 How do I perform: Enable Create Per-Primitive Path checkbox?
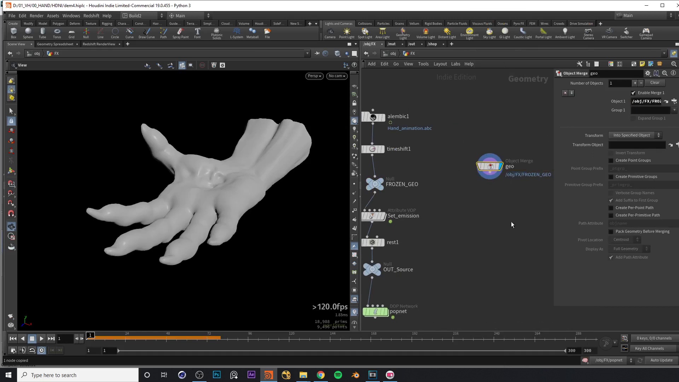pyautogui.click(x=611, y=215)
